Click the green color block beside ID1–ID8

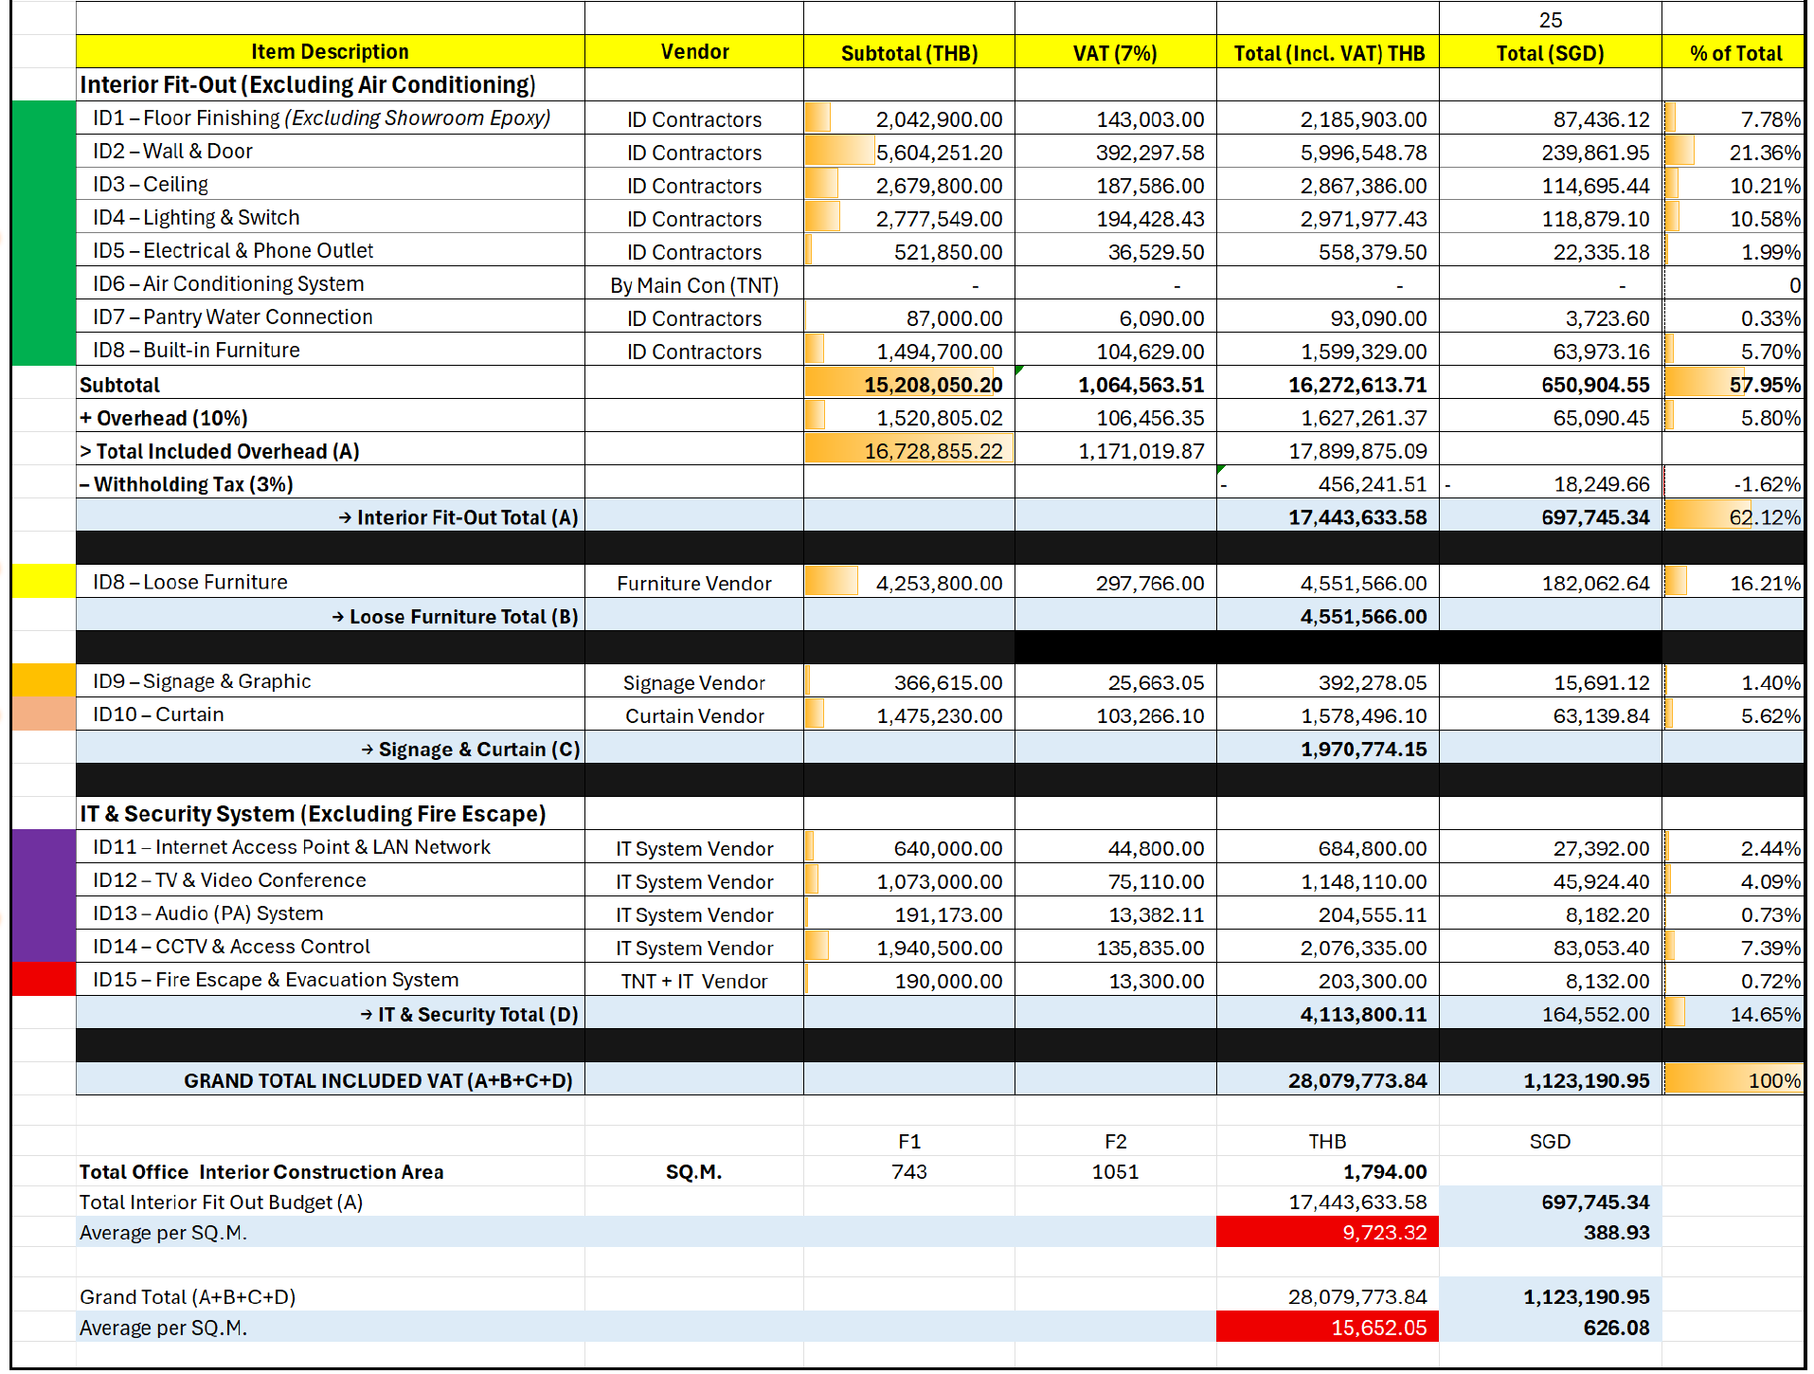[44, 233]
